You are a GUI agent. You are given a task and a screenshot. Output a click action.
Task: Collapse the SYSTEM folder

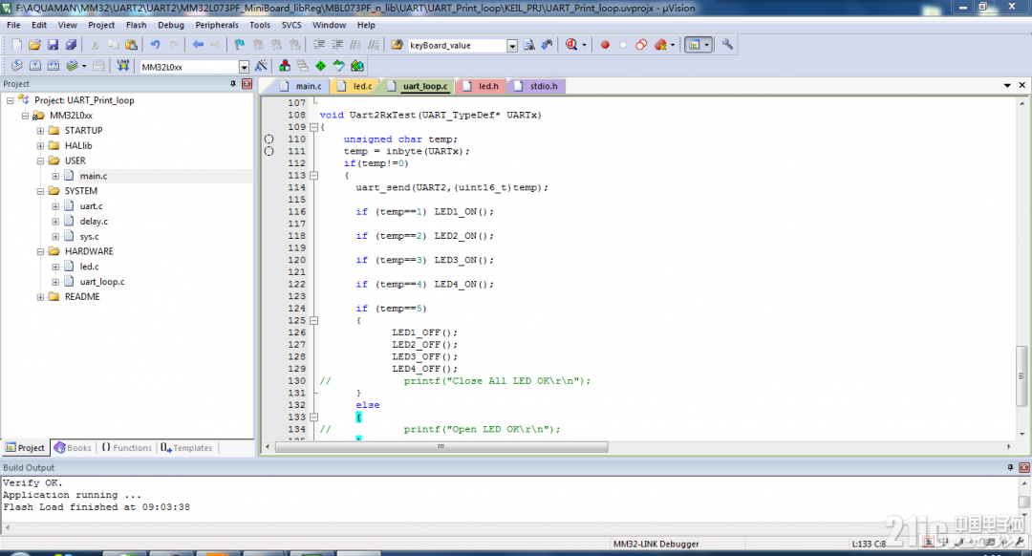click(40, 191)
